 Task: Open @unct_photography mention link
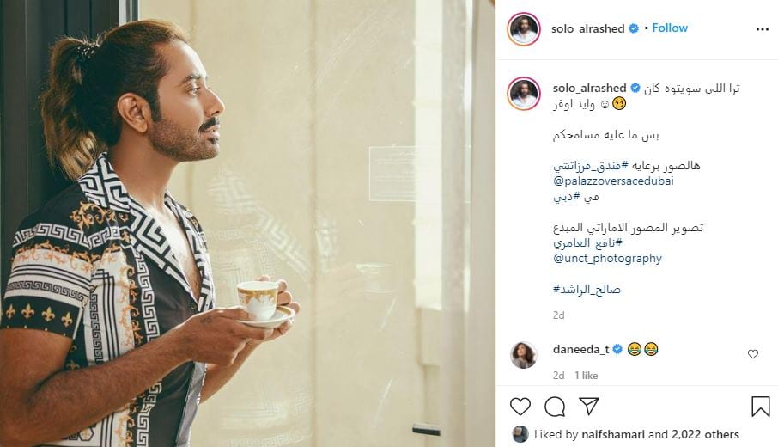607,258
